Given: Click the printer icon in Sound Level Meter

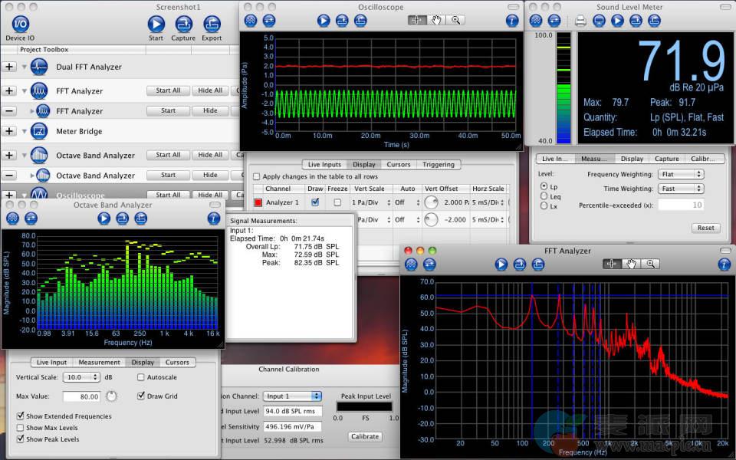Looking at the screenshot, I should click(x=580, y=21).
